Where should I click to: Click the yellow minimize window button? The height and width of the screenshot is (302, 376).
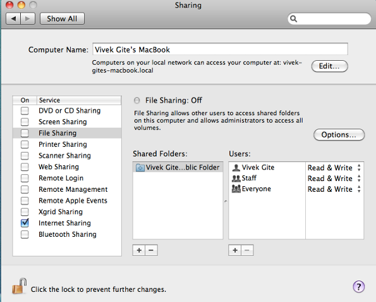21,5
